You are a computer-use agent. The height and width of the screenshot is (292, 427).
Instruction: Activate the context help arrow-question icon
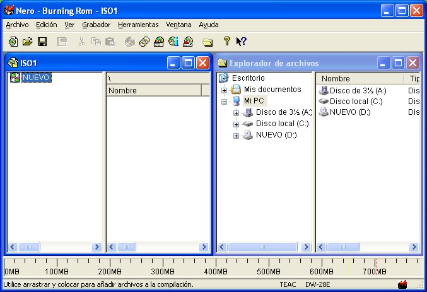pyautogui.click(x=241, y=42)
